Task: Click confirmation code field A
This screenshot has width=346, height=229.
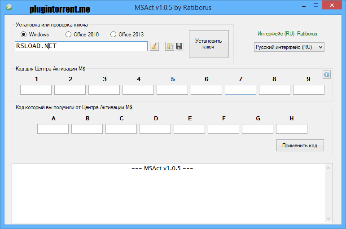Action: [x=53, y=129]
